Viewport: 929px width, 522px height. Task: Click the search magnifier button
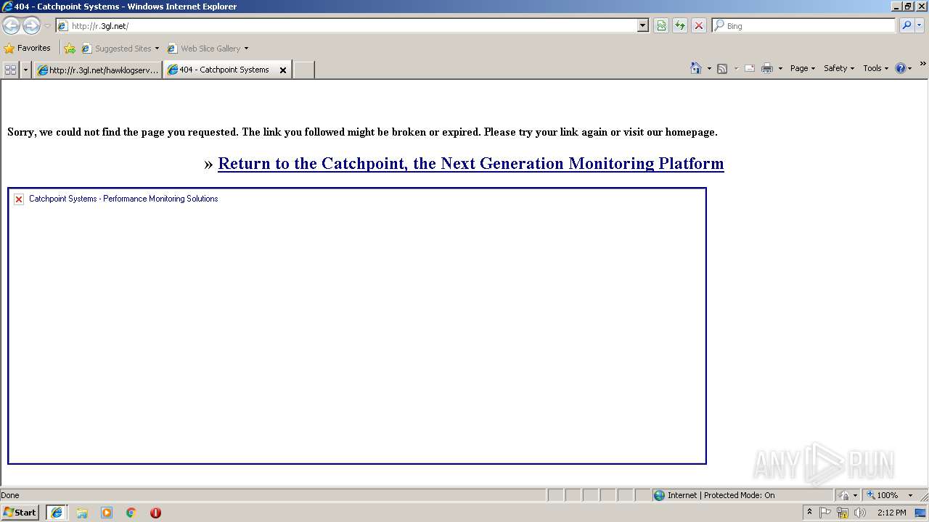point(907,25)
